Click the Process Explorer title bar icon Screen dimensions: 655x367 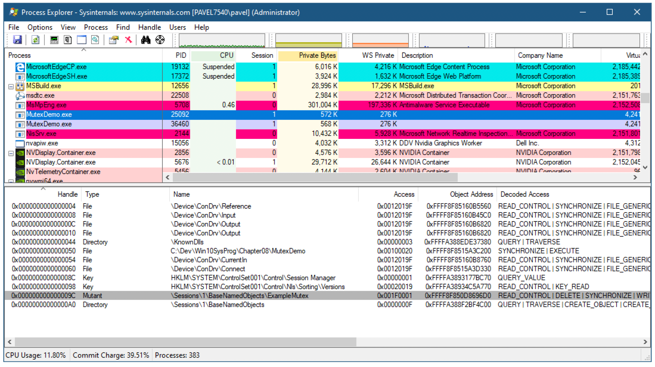point(14,12)
